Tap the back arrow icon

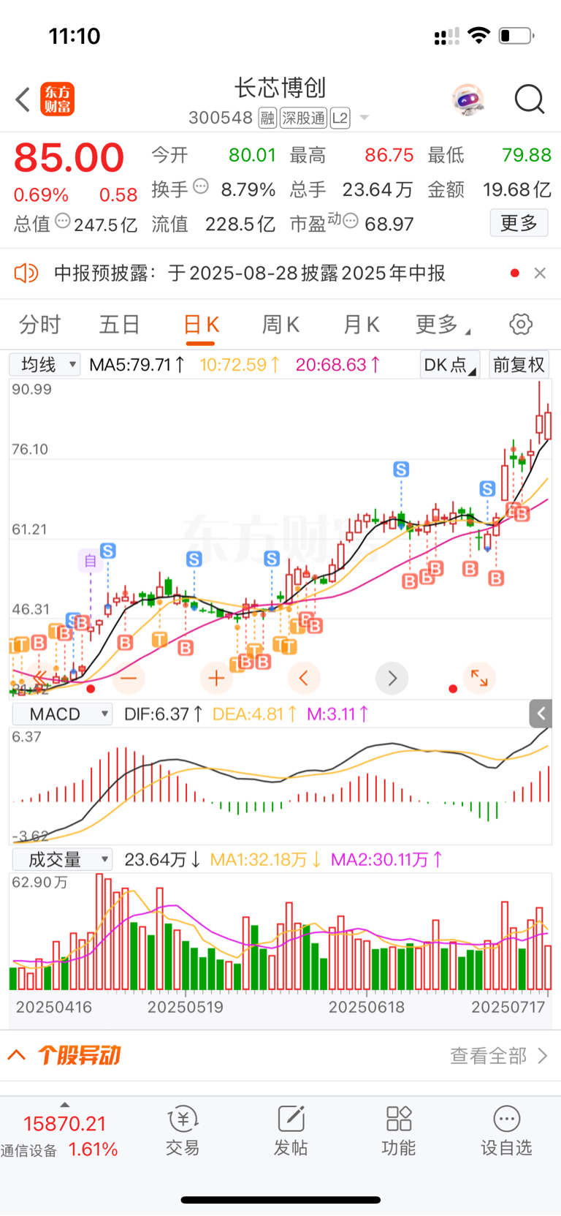click(x=23, y=99)
